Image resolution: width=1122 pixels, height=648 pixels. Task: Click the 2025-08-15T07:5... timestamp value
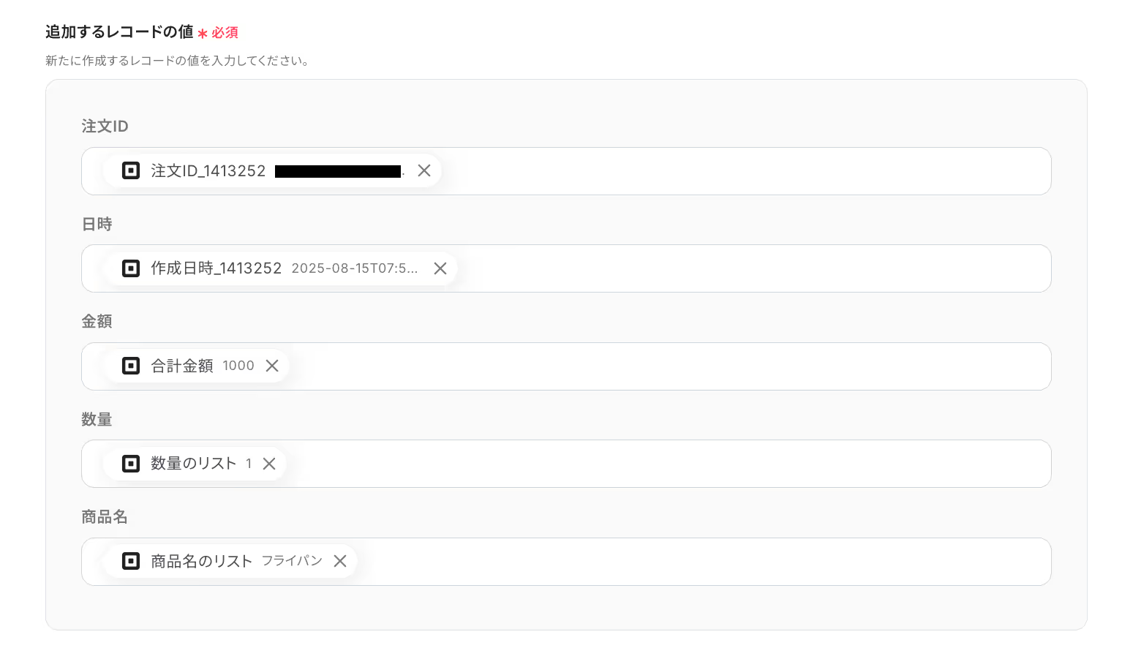click(x=355, y=268)
